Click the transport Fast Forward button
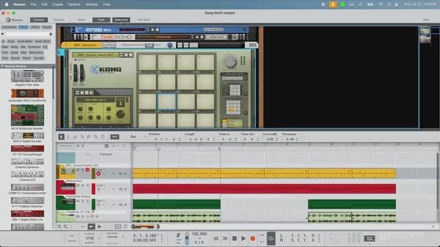Image resolution: width=440 pixels, height=247 pixels. (x=225, y=239)
